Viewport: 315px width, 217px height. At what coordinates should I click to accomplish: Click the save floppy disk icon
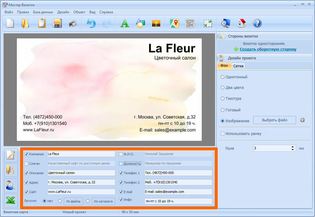(57, 23)
